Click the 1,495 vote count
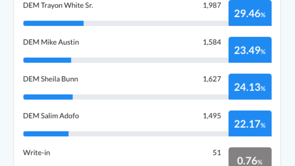 click(212, 116)
